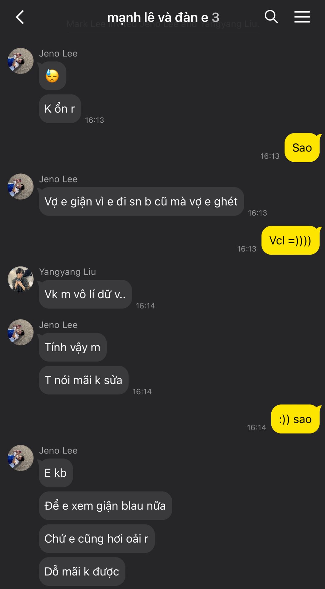Tap the chat title "mạnh lê và đàn e"

158,17
